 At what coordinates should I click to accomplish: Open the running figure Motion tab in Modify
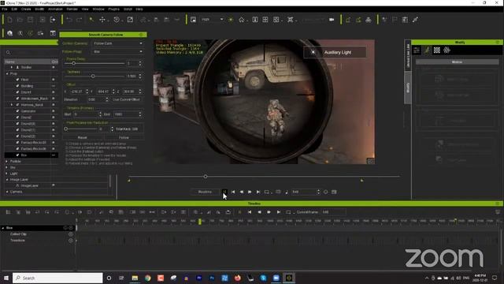427,50
